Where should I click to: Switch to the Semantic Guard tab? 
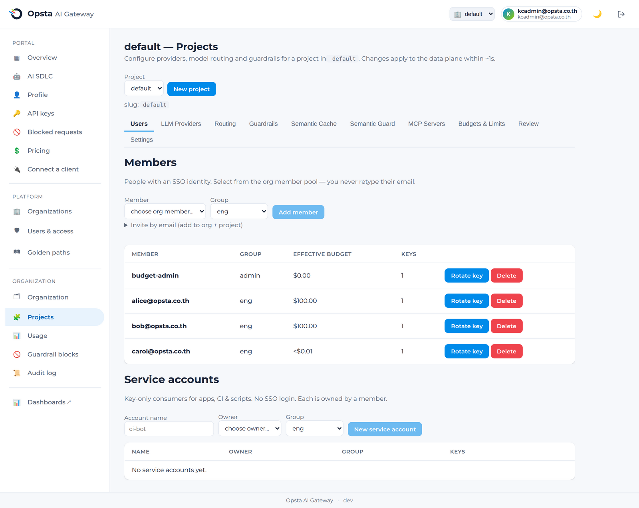[373, 124]
